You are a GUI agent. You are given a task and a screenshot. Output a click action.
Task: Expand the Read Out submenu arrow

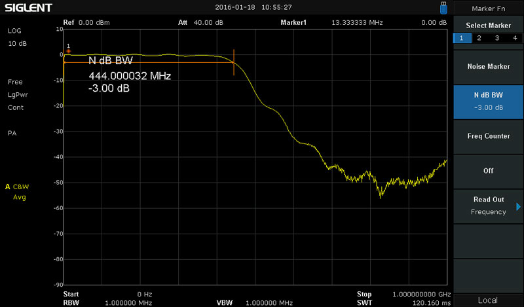pos(518,207)
